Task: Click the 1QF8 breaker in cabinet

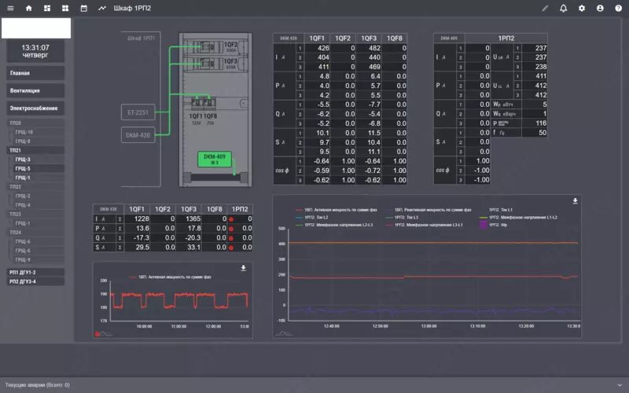Action: pyautogui.click(x=209, y=103)
